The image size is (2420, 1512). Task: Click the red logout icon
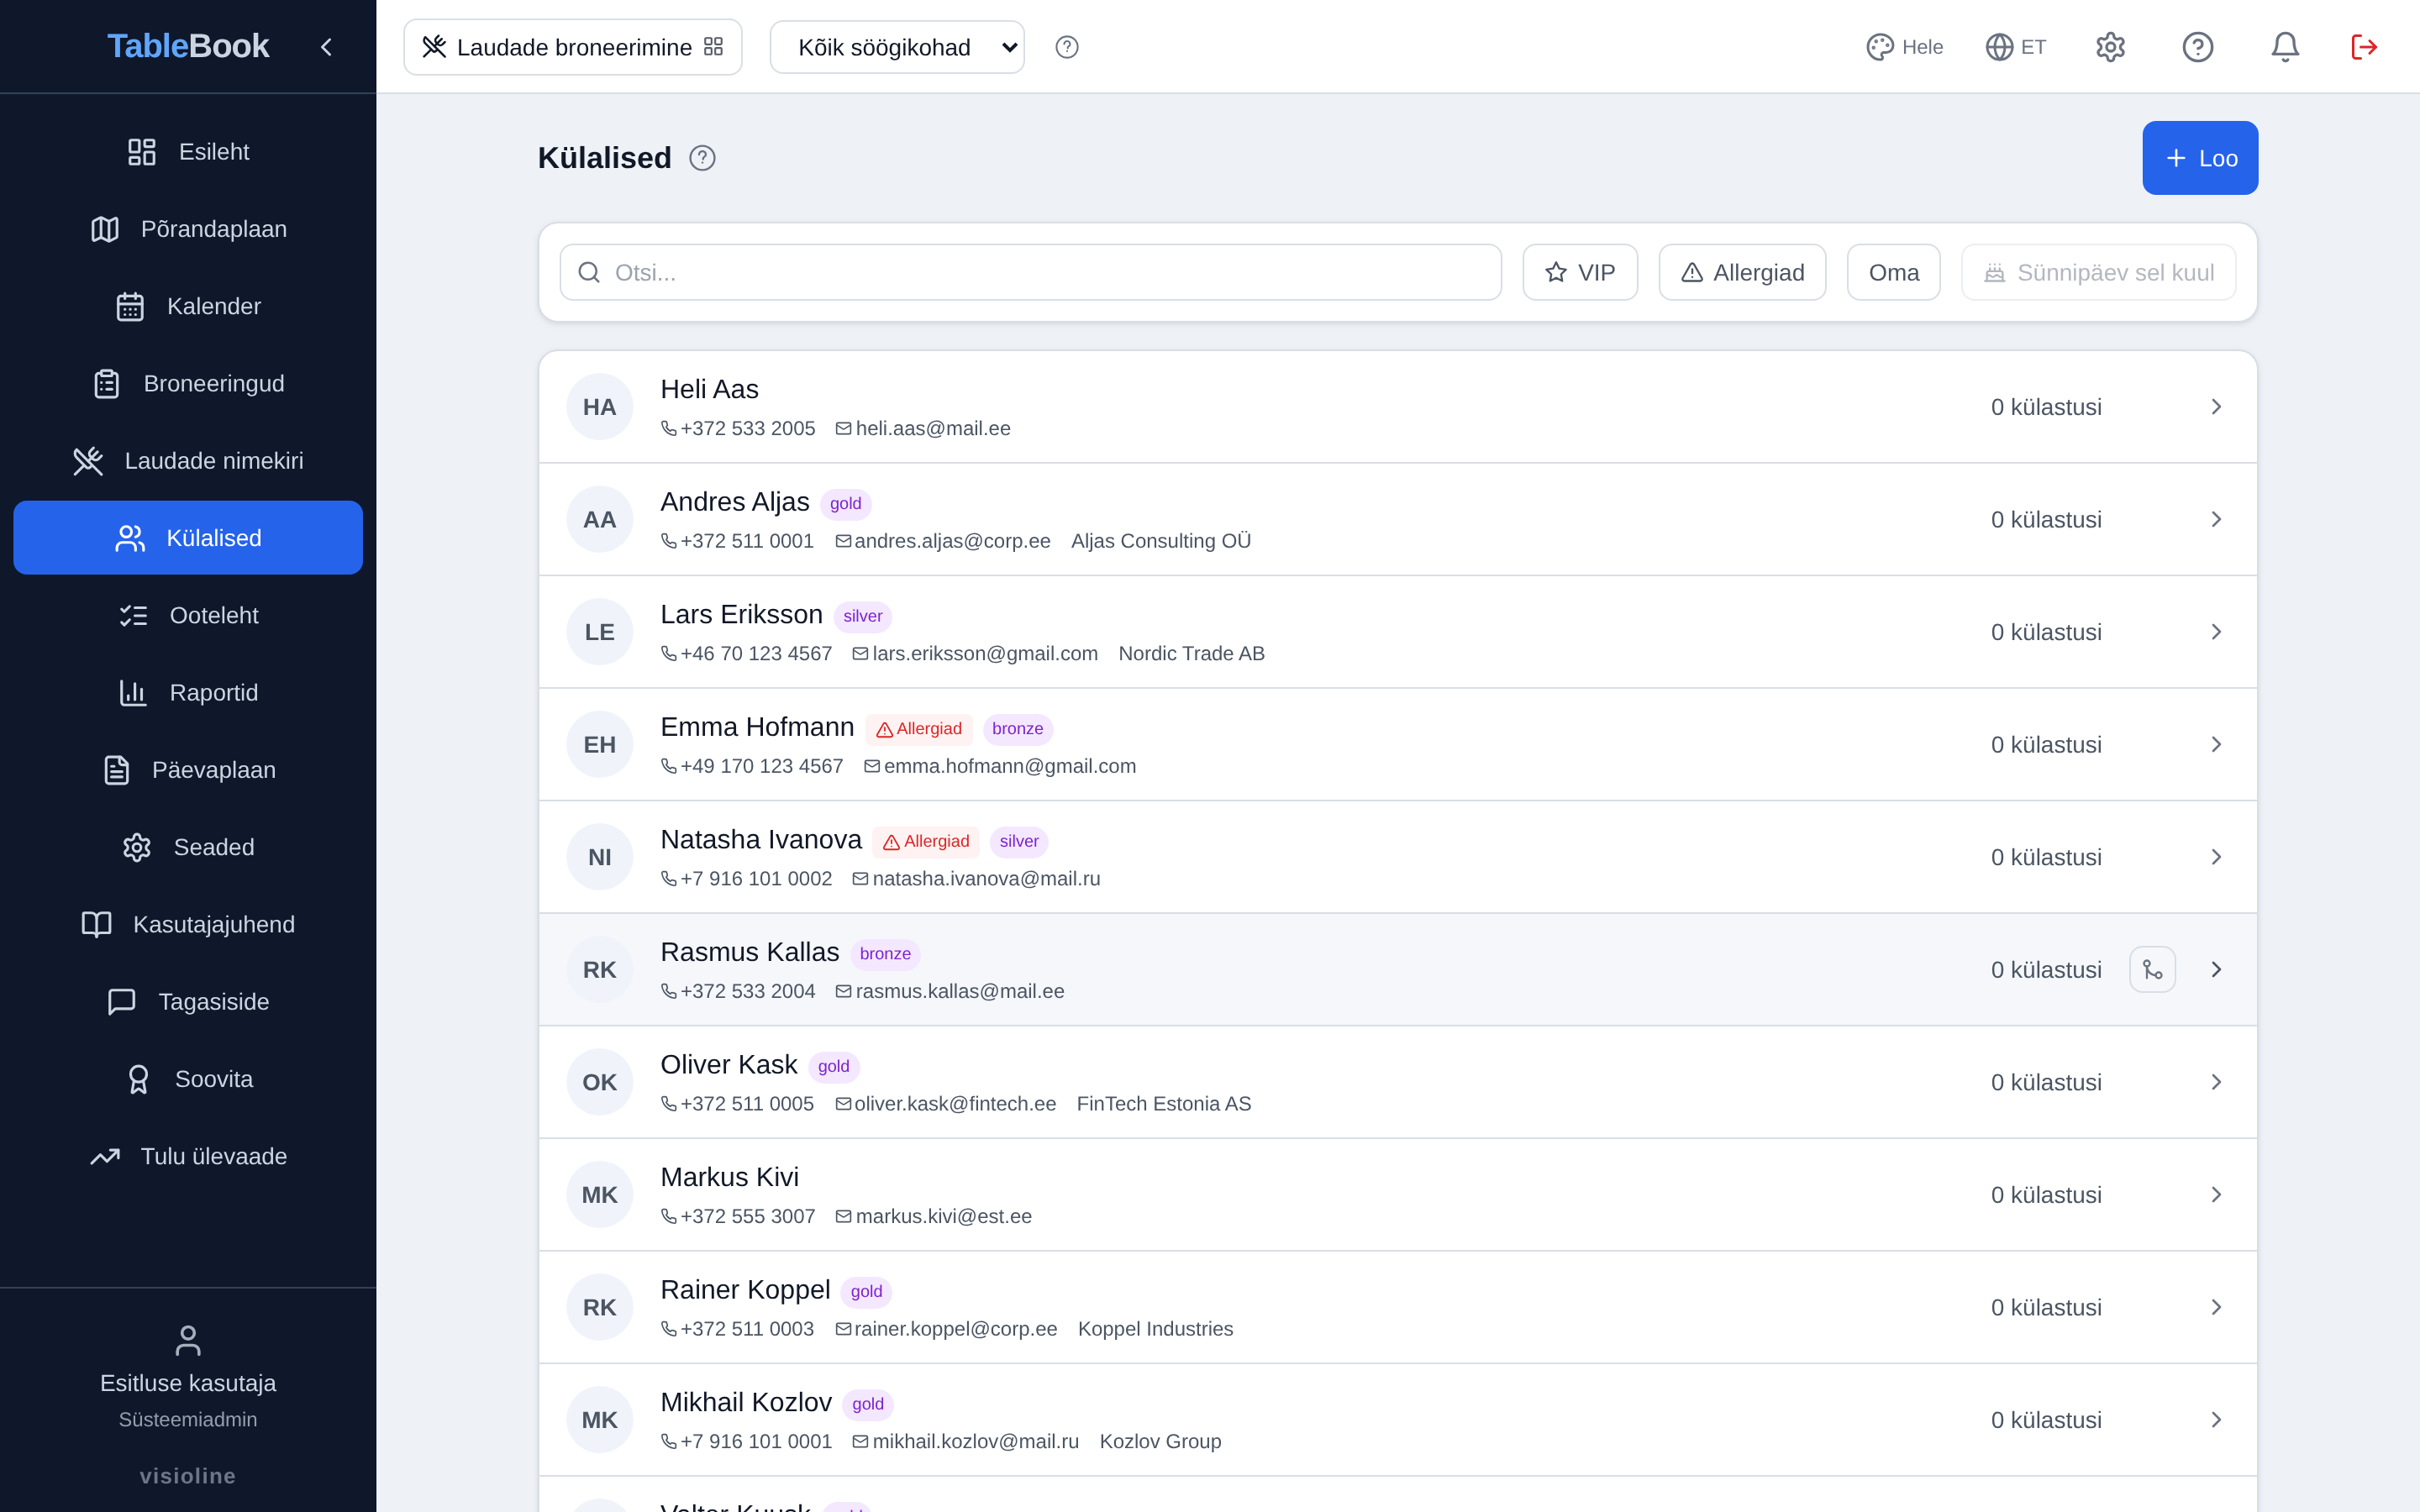[2364, 47]
